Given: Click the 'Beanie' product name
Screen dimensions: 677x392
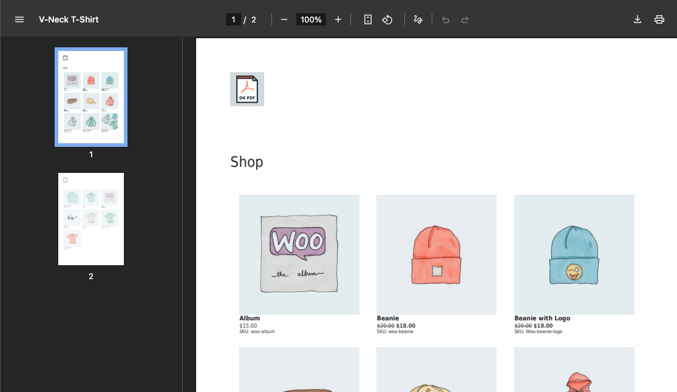Looking at the screenshot, I should click(388, 318).
